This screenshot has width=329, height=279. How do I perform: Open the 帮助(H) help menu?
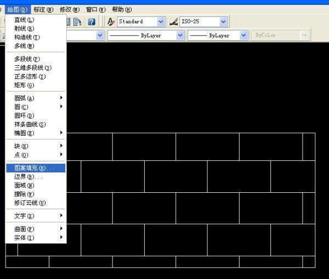tap(121, 9)
